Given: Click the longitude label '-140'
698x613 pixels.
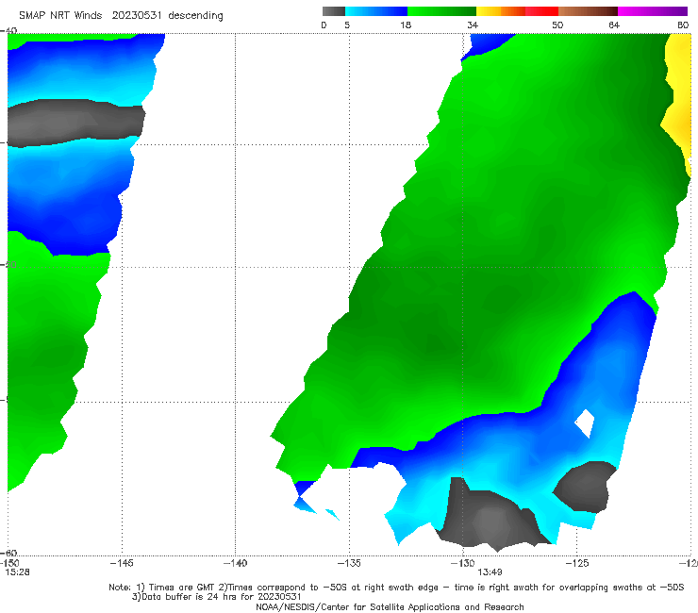Looking at the screenshot, I should click(x=235, y=563).
